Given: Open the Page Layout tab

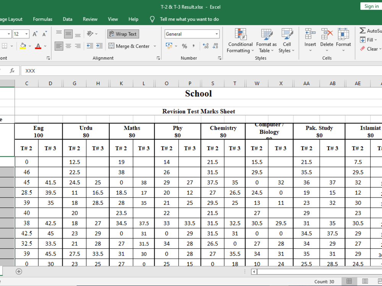Looking at the screenshot, I should point(11,19).
